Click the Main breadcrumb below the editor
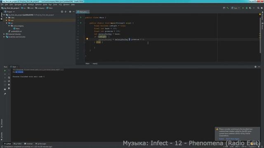 tap(87, 64)
